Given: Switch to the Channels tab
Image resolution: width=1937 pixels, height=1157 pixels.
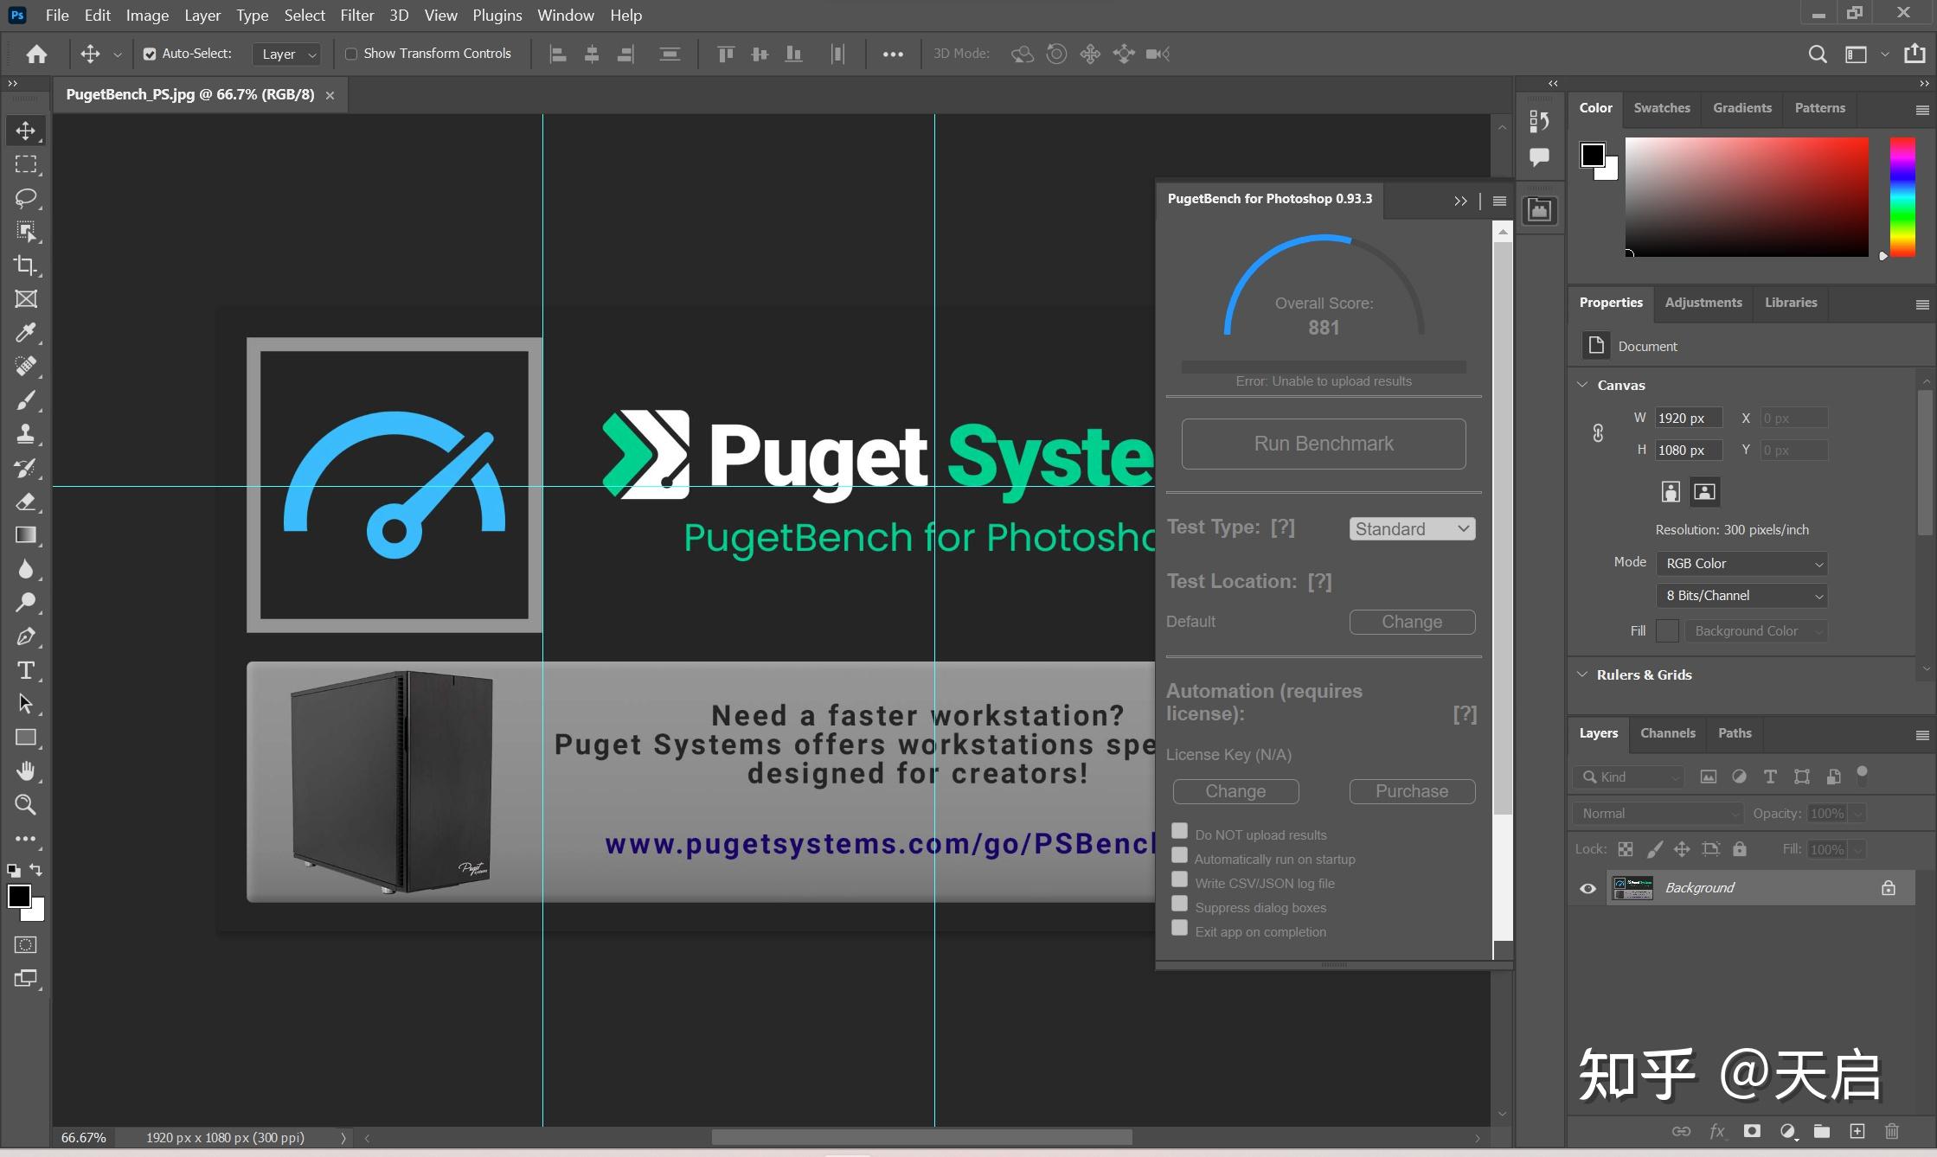Looking at the screenshot, I should (1667, 733).
